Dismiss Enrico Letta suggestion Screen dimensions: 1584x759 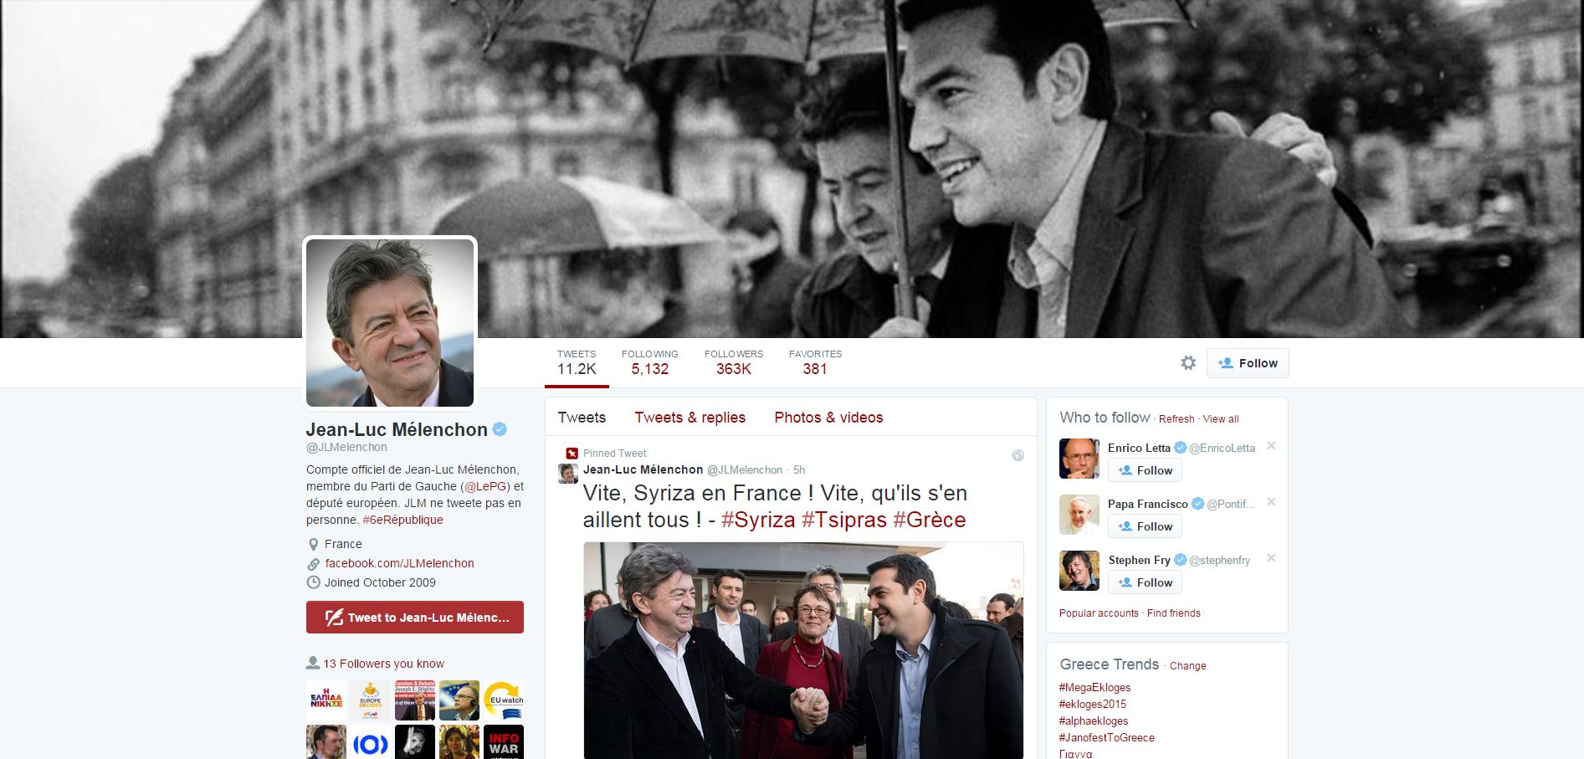point(1271,446)
